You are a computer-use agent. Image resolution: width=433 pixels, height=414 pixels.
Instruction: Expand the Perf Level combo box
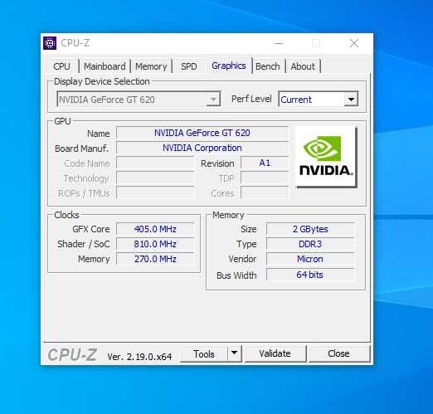point(319,99)
